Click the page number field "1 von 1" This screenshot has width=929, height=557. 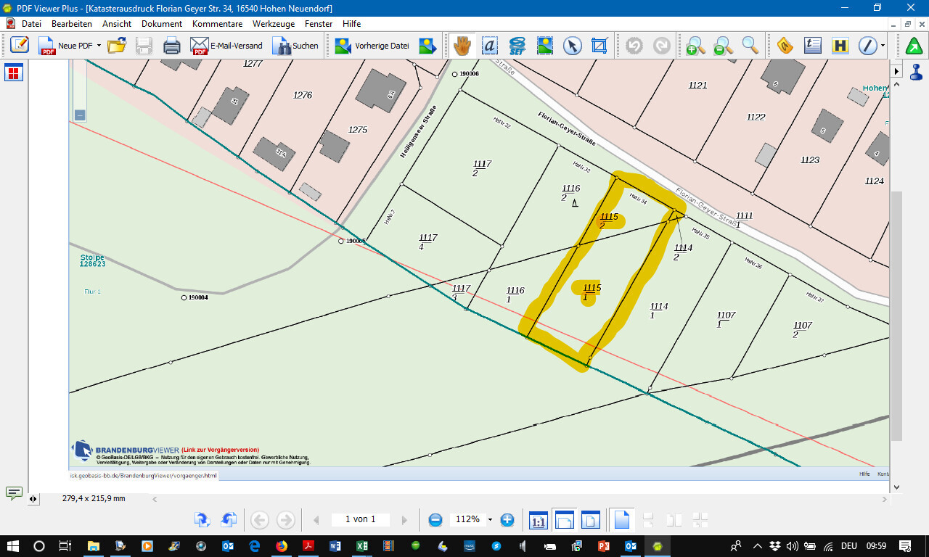click(x=360, y=519)
